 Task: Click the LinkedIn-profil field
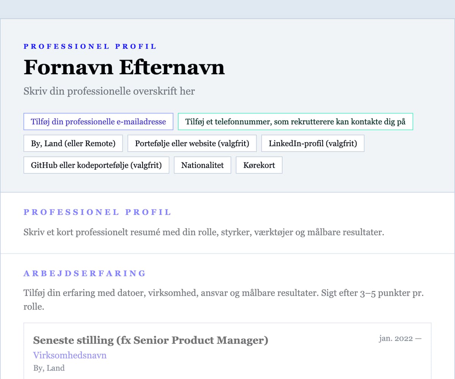pyautogui.click(x=312, y=144)
